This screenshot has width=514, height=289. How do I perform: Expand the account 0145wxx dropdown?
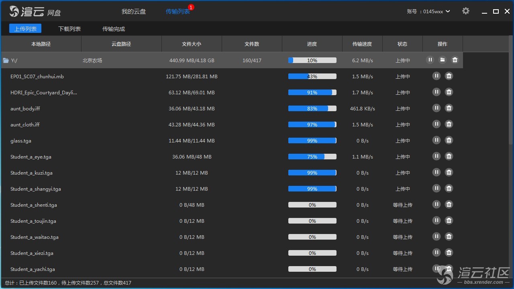(448, 12)
